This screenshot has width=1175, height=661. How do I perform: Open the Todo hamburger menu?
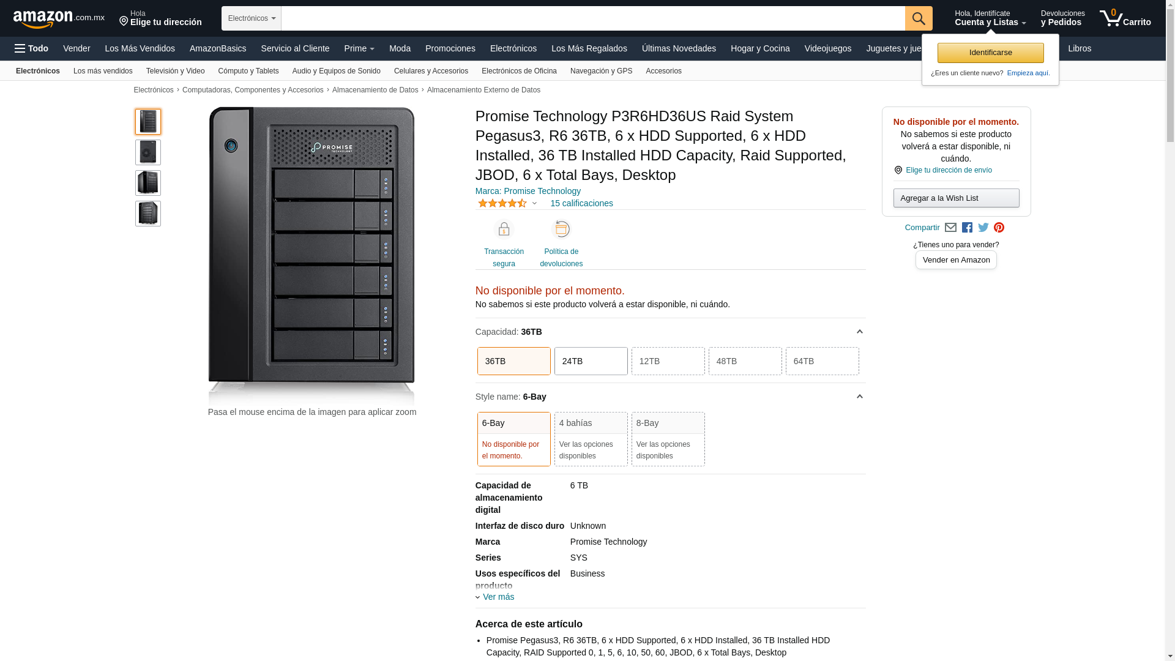click(31, 48)
